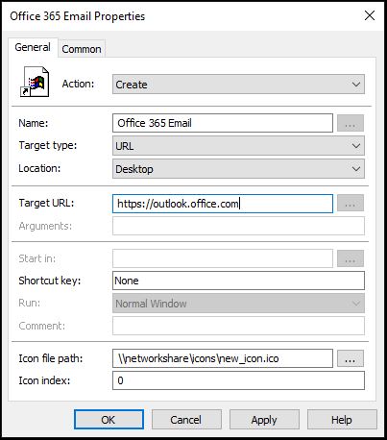Click the Icon index field

[238, 380]
